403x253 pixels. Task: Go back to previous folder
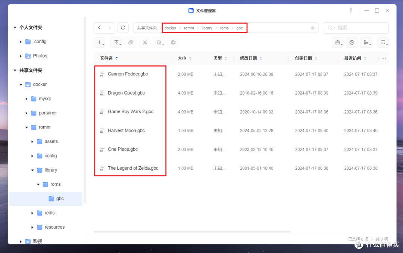[x=99, y=28]
